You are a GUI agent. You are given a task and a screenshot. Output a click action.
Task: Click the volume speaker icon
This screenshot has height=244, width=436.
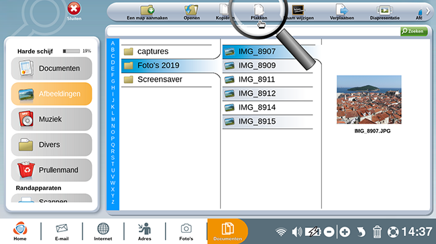[296, 232]
